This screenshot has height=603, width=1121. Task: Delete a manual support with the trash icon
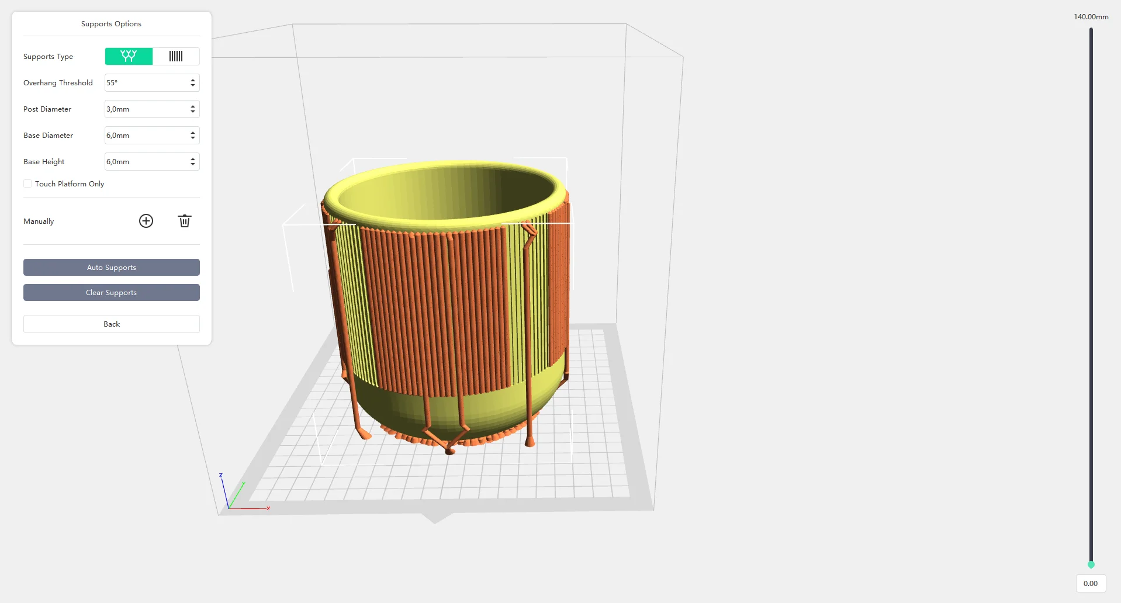pos(185,221)
